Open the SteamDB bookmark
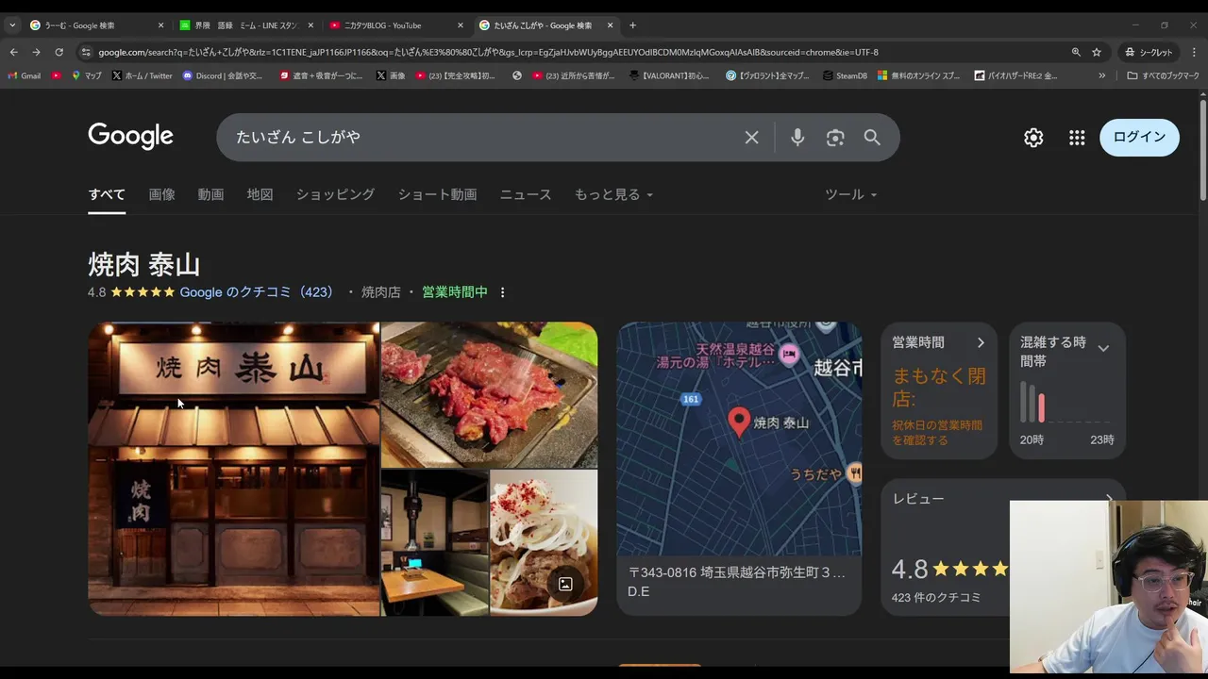Viewport: 1208px width, 679px height. click(845, 75)
